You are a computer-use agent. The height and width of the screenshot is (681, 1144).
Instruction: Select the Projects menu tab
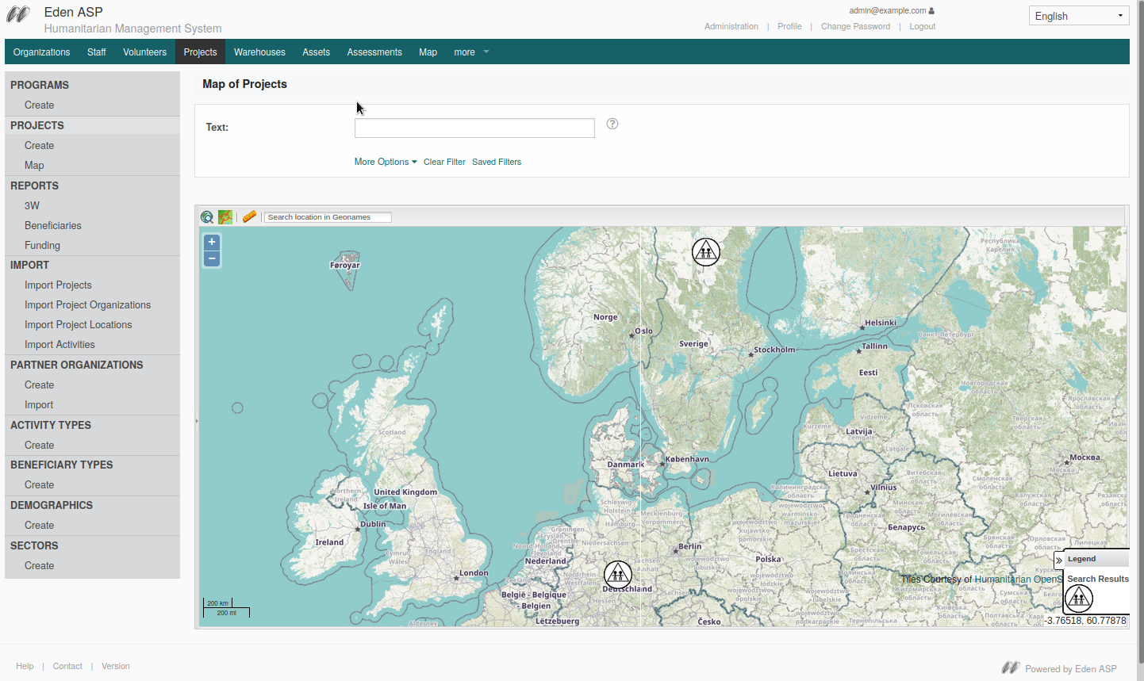200,52
